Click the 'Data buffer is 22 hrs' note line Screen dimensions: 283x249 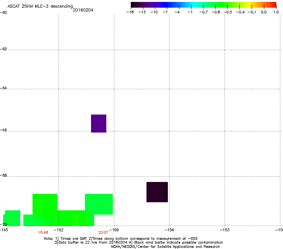click(x=138, y=242)
